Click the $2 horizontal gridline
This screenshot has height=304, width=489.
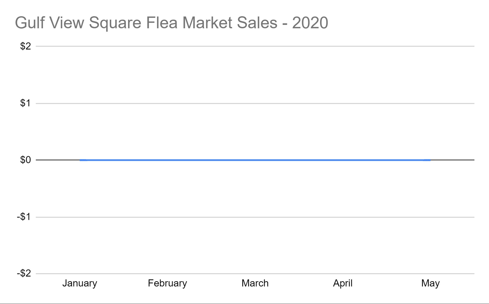click(x=255, y=46)
